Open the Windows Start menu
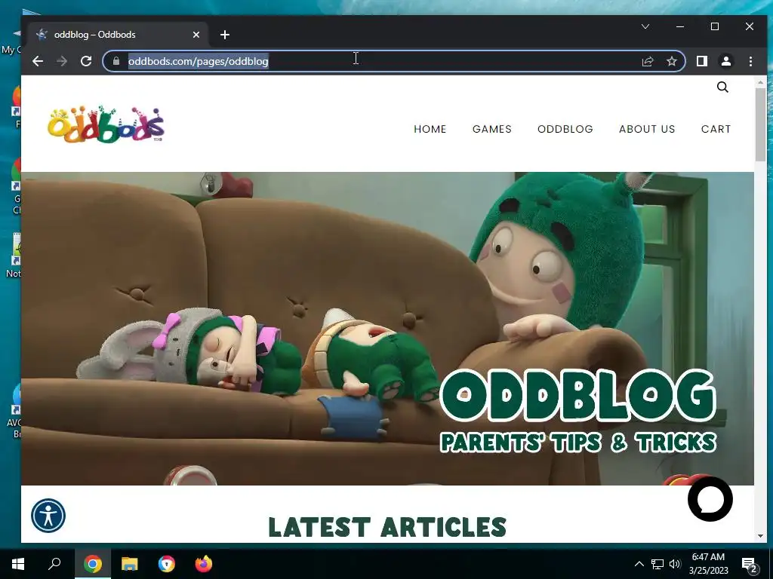Screen dimensions: 773x579 (18, 564)
